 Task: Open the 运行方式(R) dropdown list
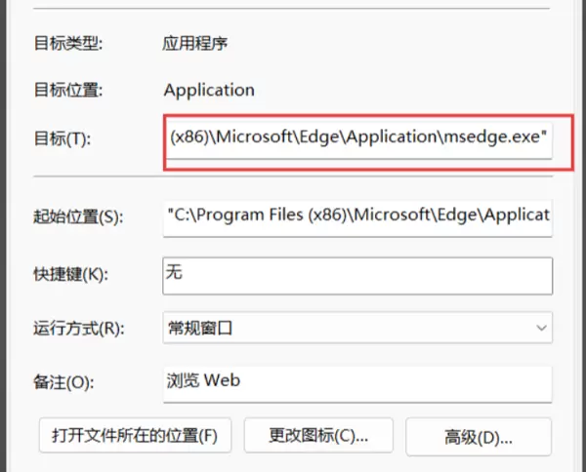[x=358, y=328]
